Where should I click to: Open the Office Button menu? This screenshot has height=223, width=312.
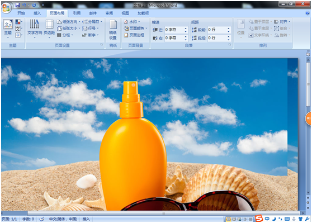[6, 8]
